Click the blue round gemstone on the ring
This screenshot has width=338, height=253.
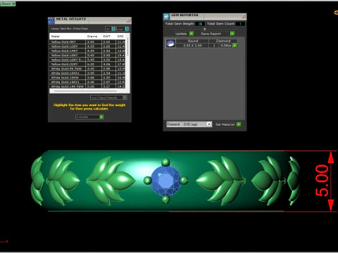165,181
